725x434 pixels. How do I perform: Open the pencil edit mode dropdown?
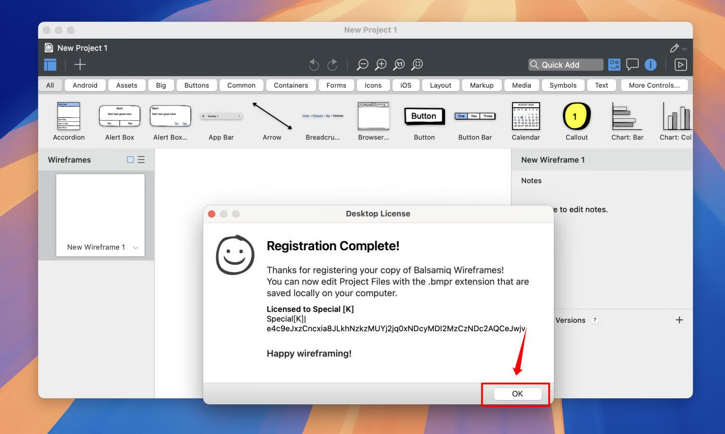point(678,48)
